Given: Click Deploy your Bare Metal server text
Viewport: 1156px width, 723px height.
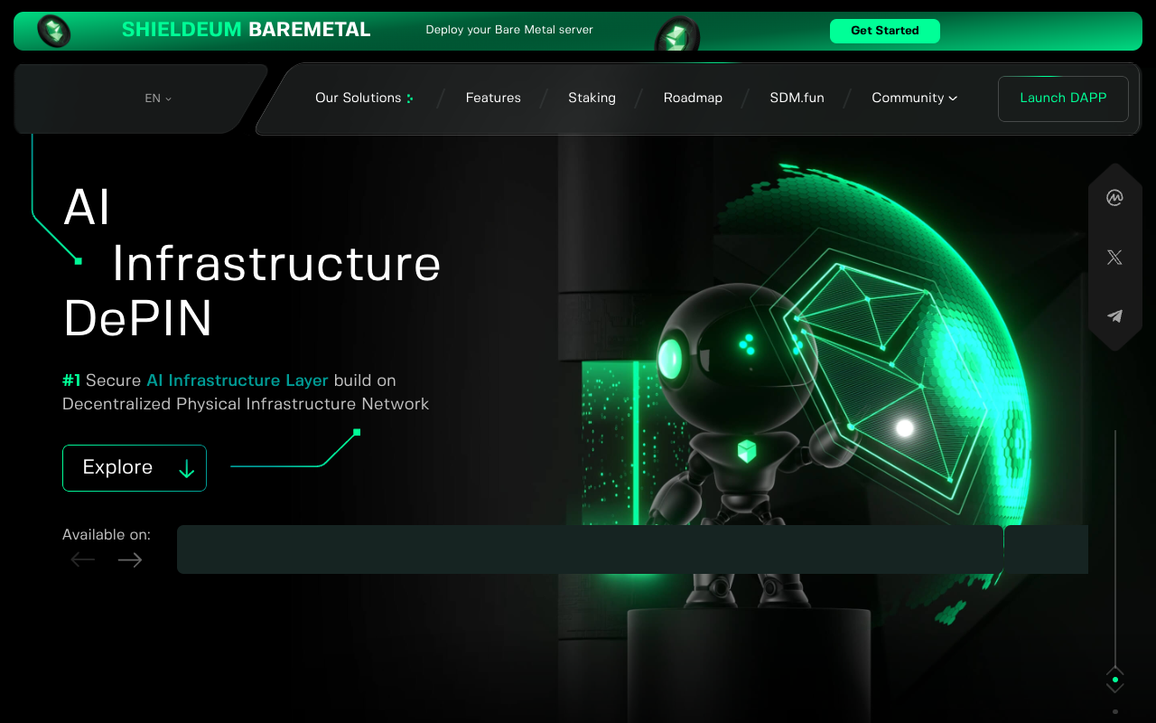Looking at the screenshot, I should point(509,30).
